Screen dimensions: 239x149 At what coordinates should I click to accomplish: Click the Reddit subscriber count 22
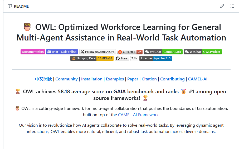[x=139, y=52]
